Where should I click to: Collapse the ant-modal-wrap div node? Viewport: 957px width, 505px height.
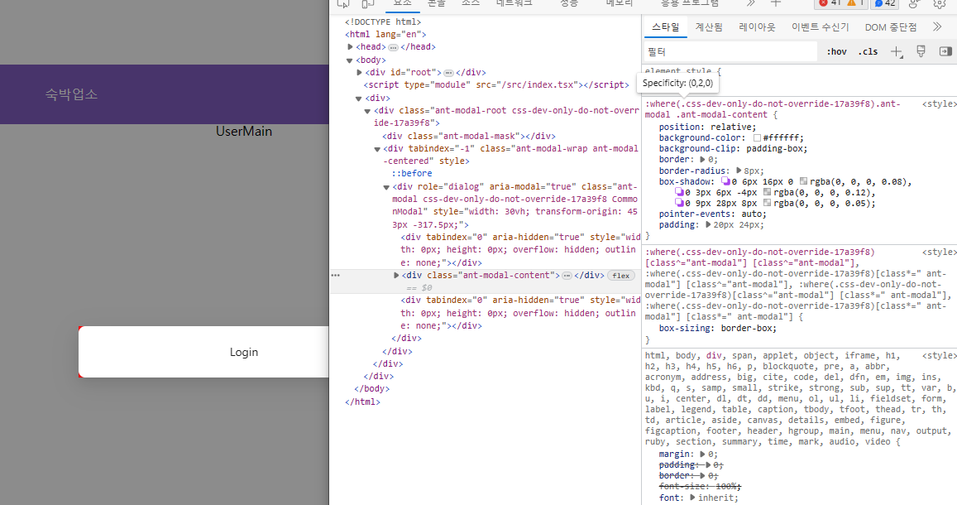point(377,149)
